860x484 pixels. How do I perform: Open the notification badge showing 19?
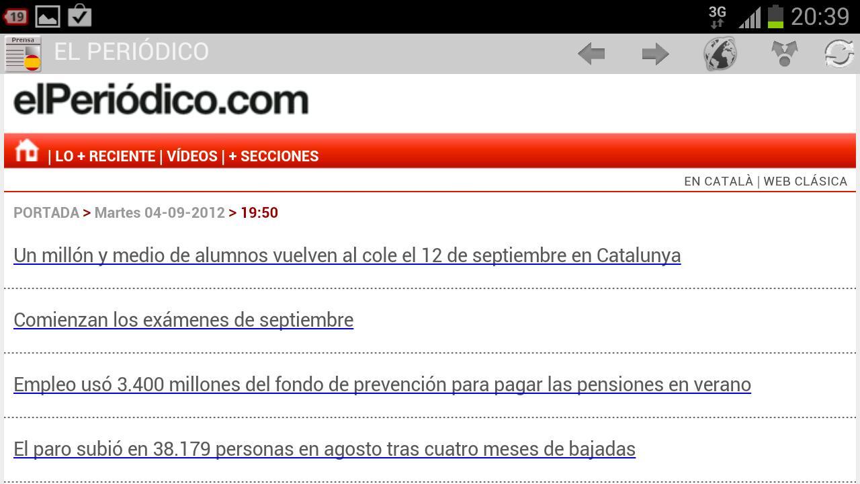coord(15,16)
